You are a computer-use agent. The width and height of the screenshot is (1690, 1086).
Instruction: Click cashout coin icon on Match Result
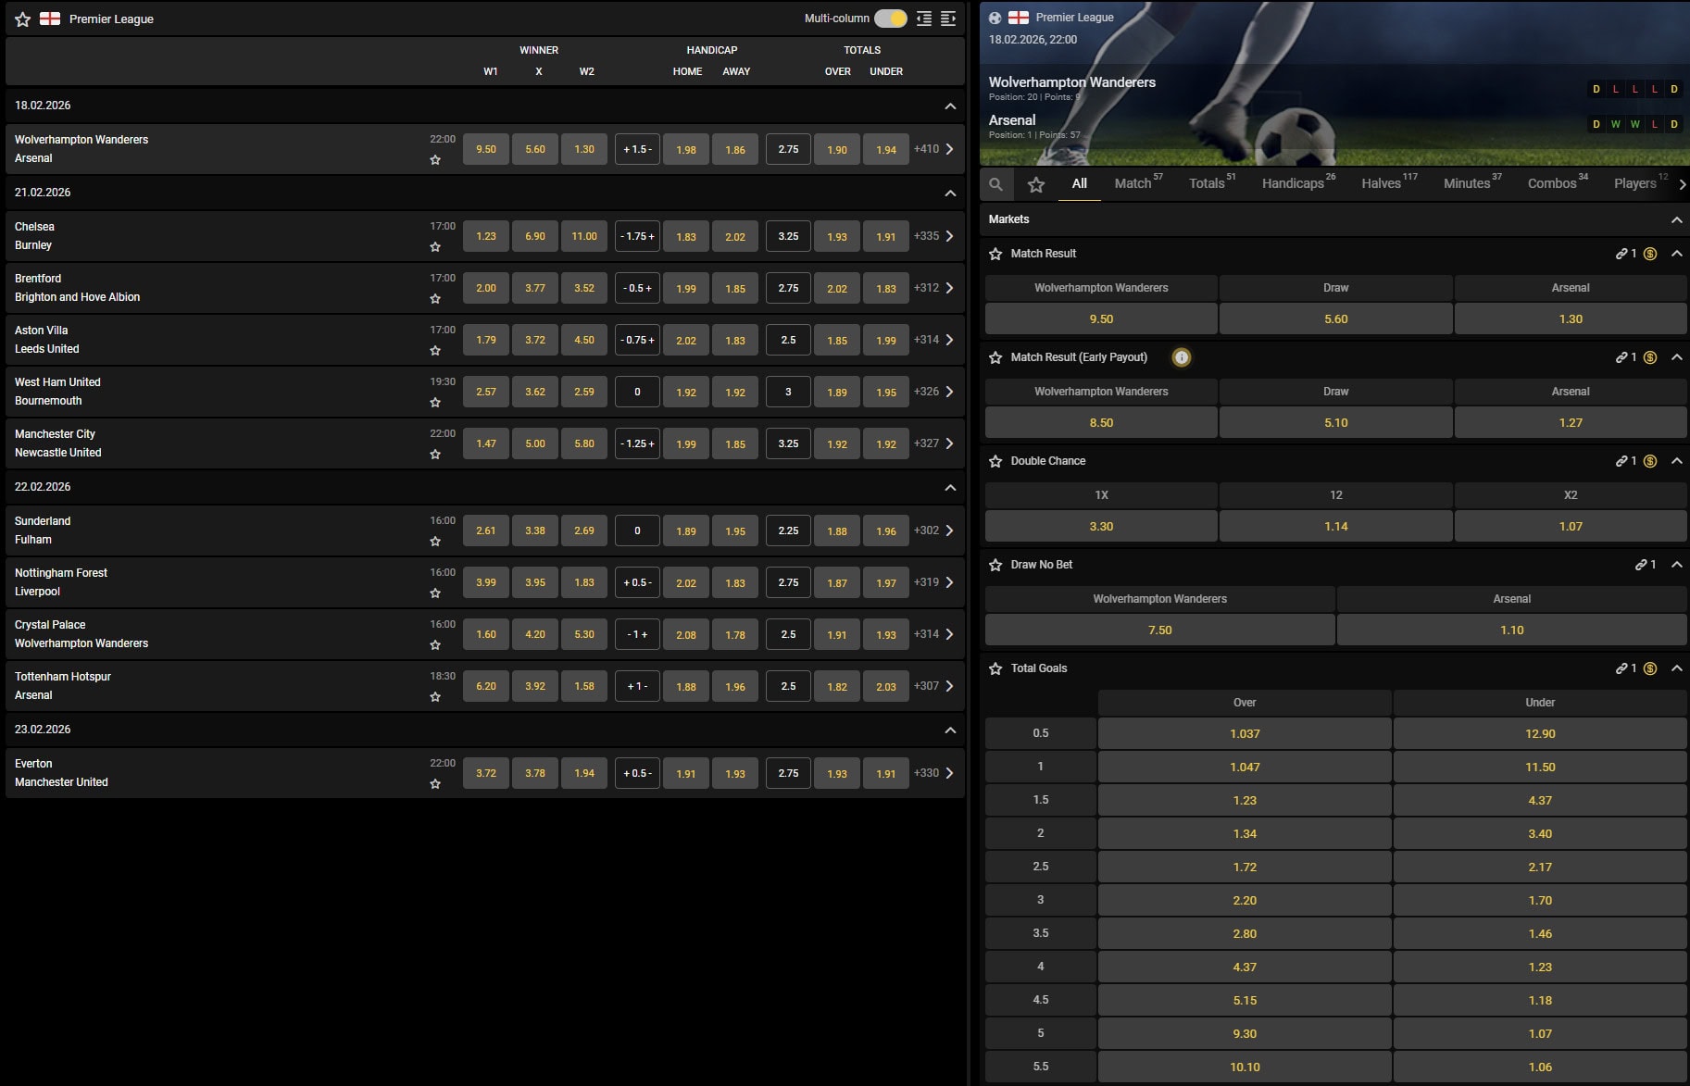[x=1650, y=254]
